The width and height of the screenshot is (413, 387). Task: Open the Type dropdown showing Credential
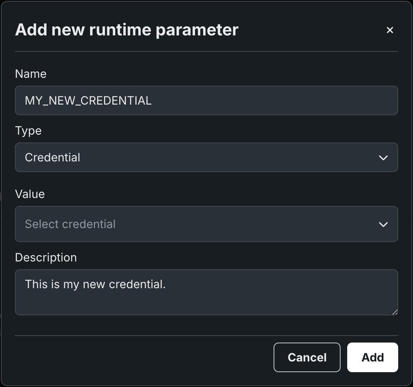(x=206, y=157)
